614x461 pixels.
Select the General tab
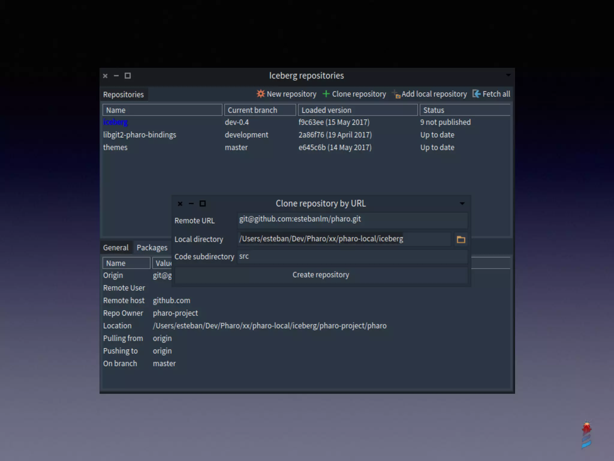click(116, 248)
